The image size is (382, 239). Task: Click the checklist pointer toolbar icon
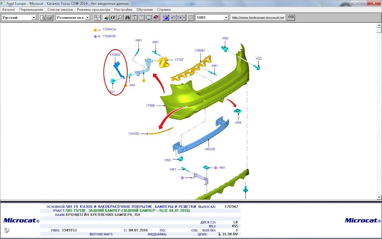[x=97, y=18]
